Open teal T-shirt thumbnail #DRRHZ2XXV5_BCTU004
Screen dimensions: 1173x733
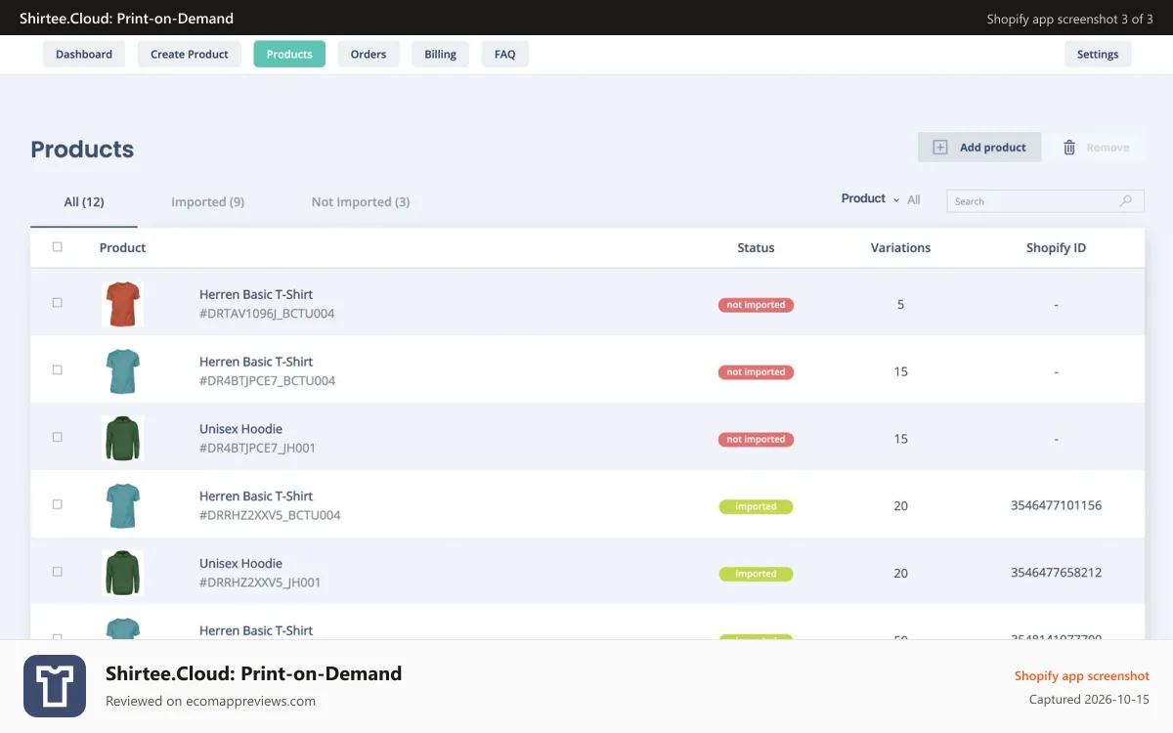click(122, 506)
